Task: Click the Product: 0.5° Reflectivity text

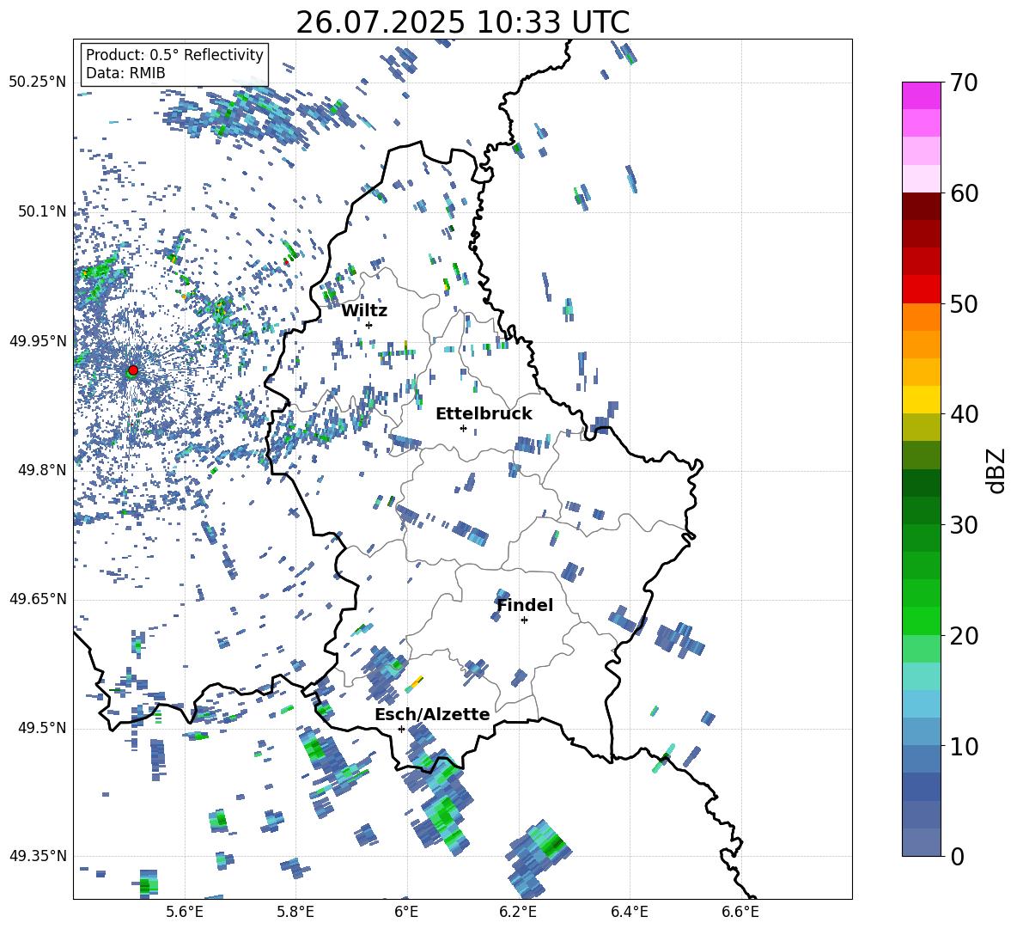Action: [174, 55]
